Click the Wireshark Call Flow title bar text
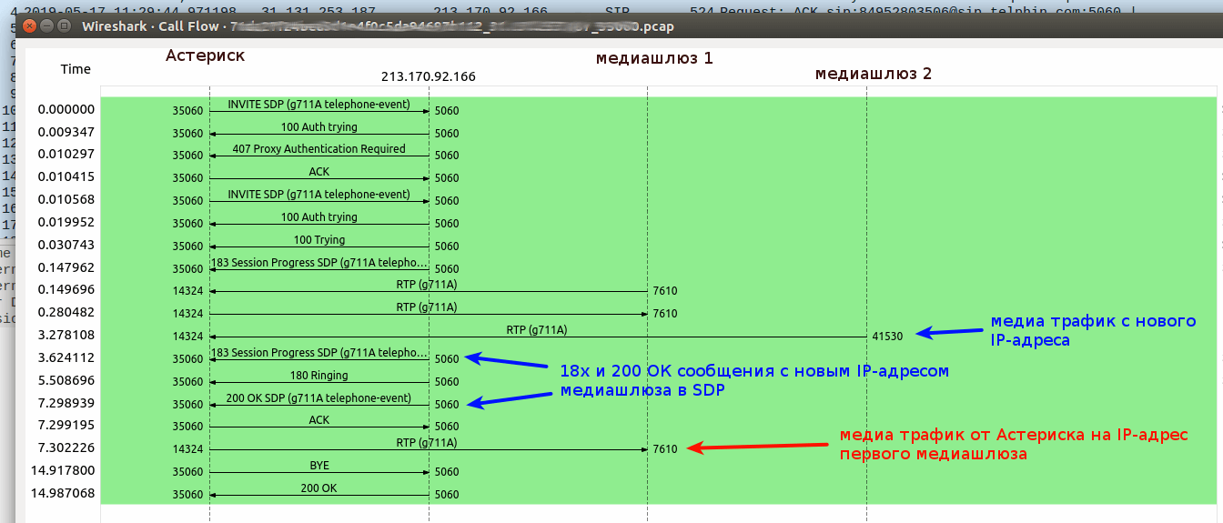 click(x=378, y=26)
